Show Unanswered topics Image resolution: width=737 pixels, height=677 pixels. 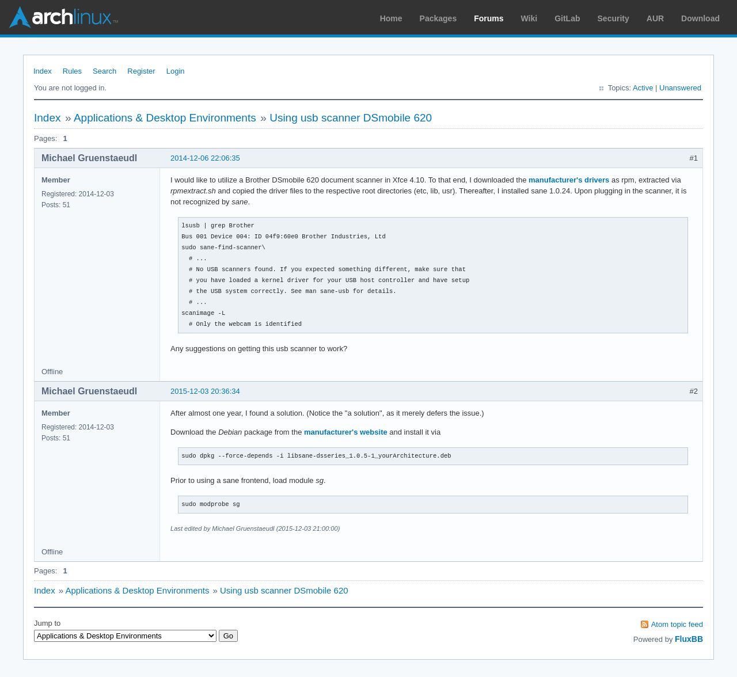coord(680,88)
